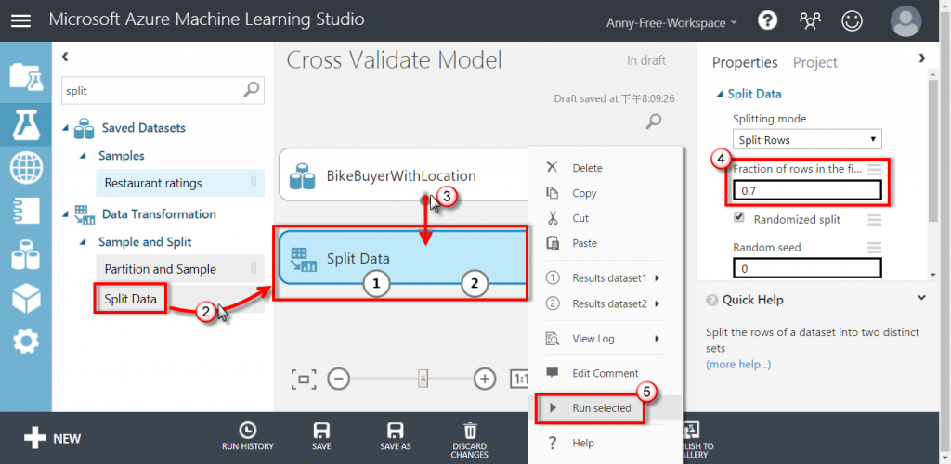Collapse the Quick Help panel chevron
Viewport: 951px width, 464px height.
coord(922,298)
